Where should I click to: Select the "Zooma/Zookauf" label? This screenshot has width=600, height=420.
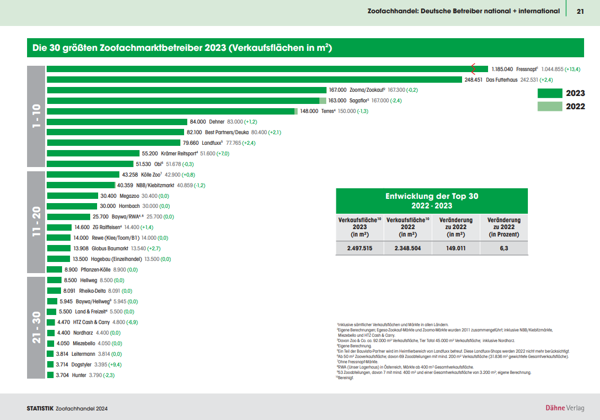(x=367, y=90)
